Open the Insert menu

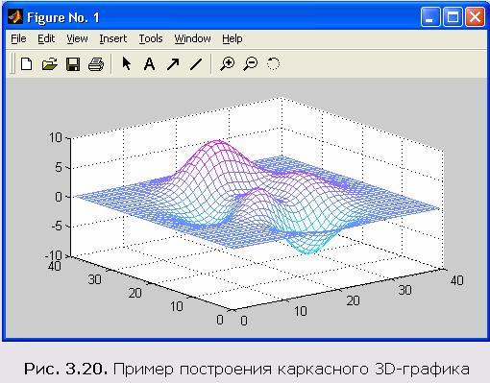[x=113, y=38]
